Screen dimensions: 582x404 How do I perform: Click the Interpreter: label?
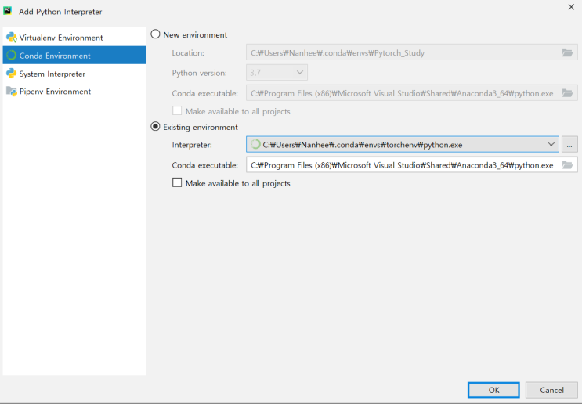[192, 145]
